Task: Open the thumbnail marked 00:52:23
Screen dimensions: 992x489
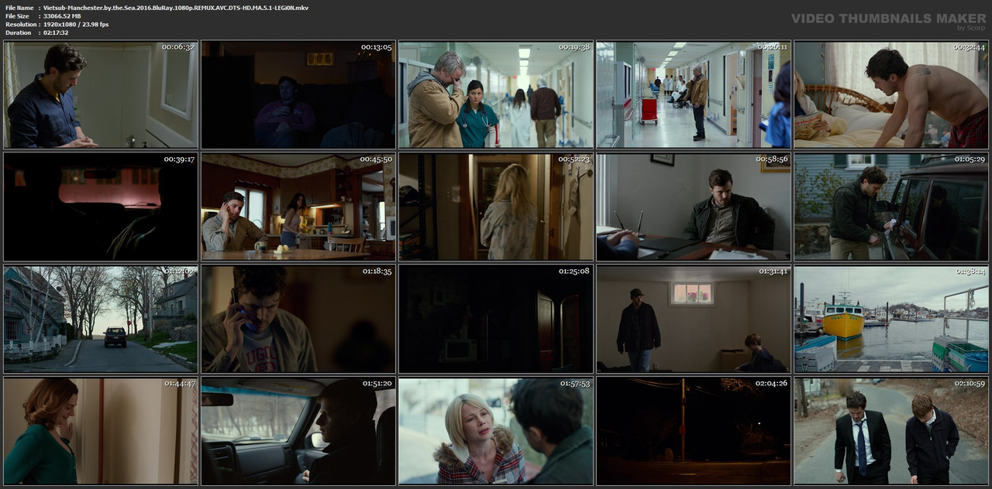Action: (496, 207)
